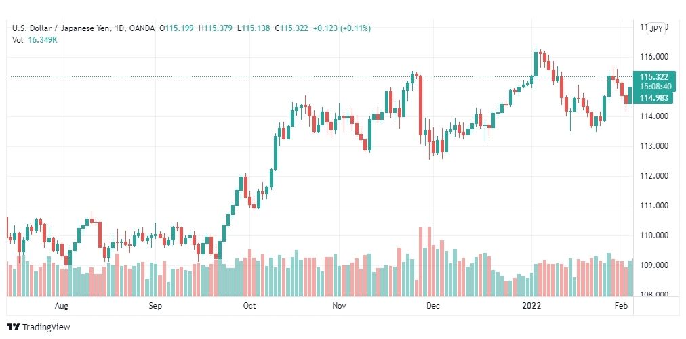Screen dimensions: 686x339
Task: Click the OANDA data source label
Action: (142, 28)
